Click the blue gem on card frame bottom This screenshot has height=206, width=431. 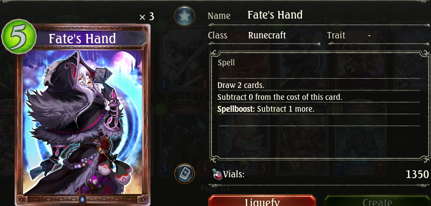coord(83,199)
